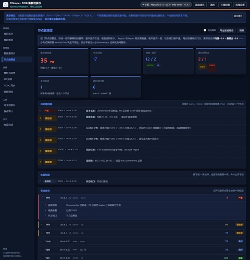Click the 退出演示 button in the top header
This screenshot has width=250, height=260.
coord(199,5)
